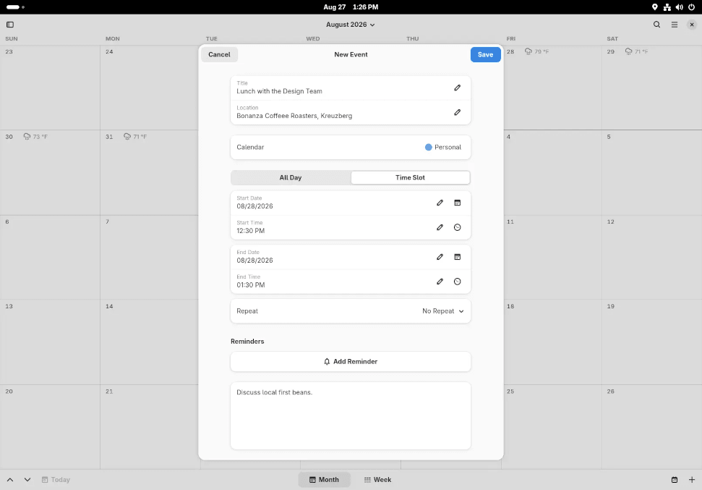Image resolution: width=702 pixels, height=490 pixels.
Task: Open the search magnifier icon
Action: pos(656,25)
